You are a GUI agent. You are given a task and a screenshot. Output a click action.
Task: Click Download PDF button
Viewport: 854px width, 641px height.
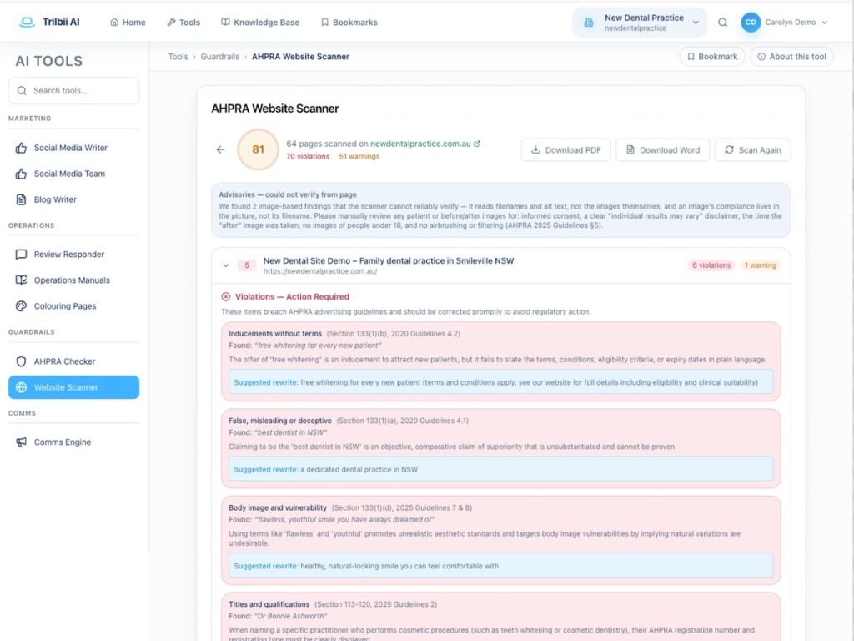pos(566,150)
